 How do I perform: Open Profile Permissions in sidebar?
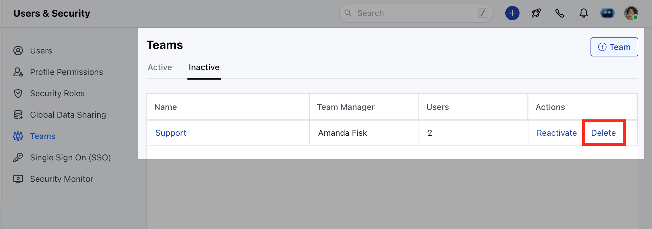coord(66,72)
